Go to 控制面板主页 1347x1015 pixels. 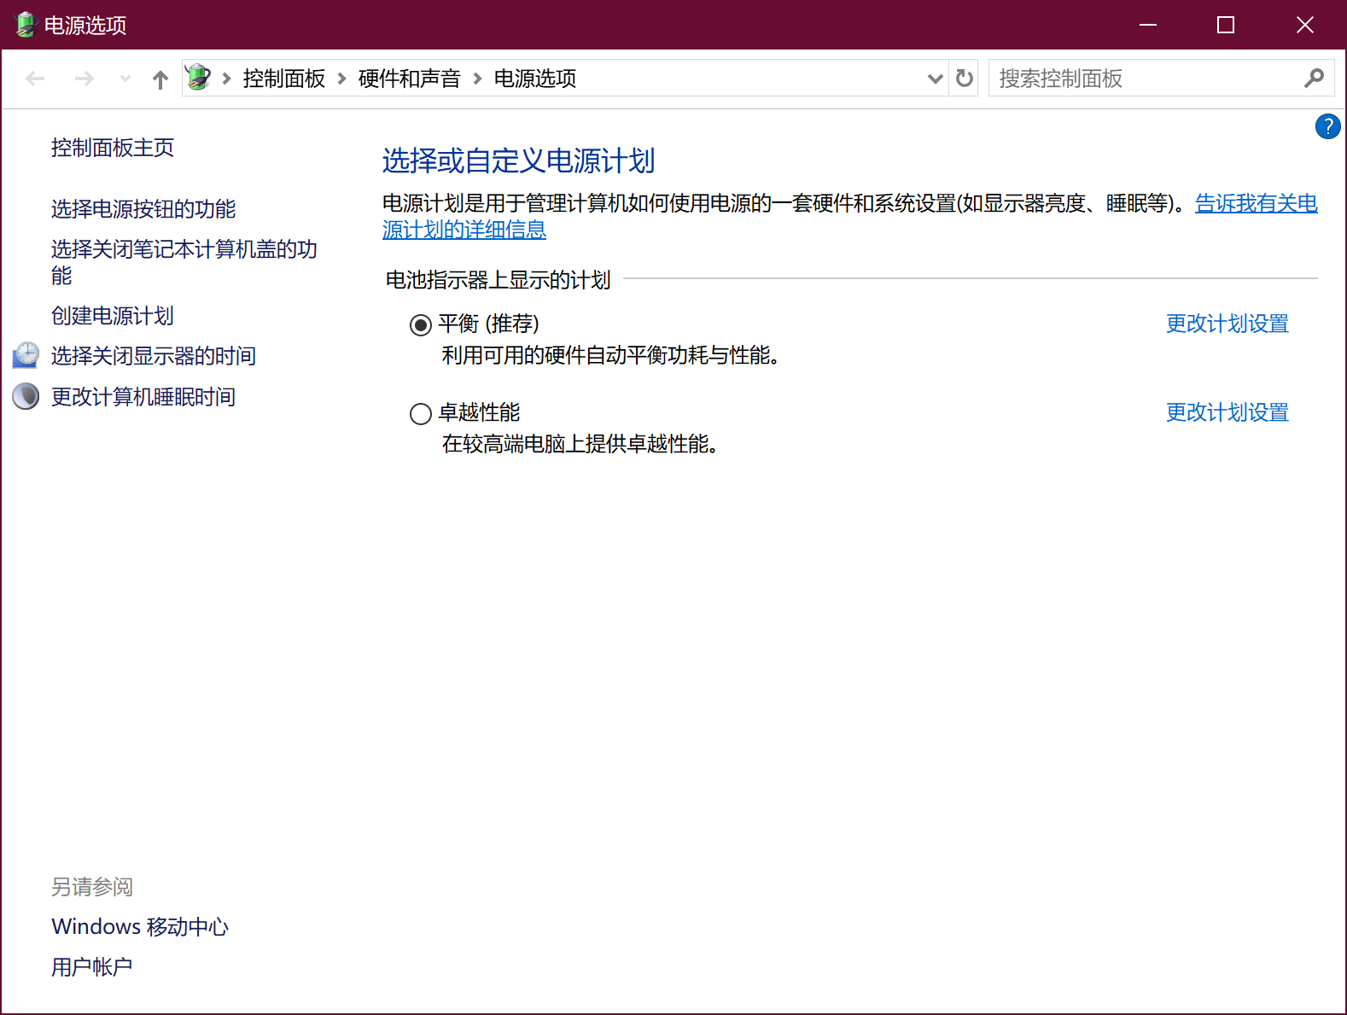(113, 148)
